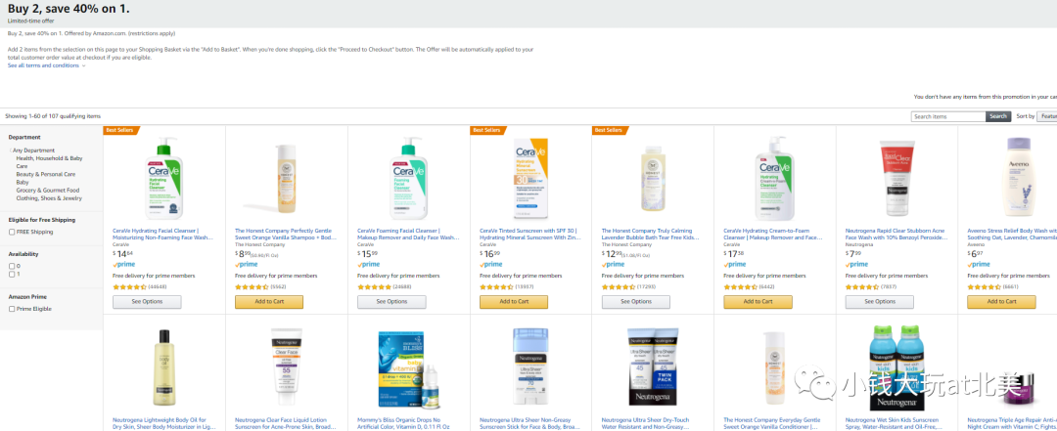Image resolution: width=1057 pixels, height=431 pixels.
Task: Click the prime logo under the $8.99 shampoo
Action: click(x=246, y=265)
